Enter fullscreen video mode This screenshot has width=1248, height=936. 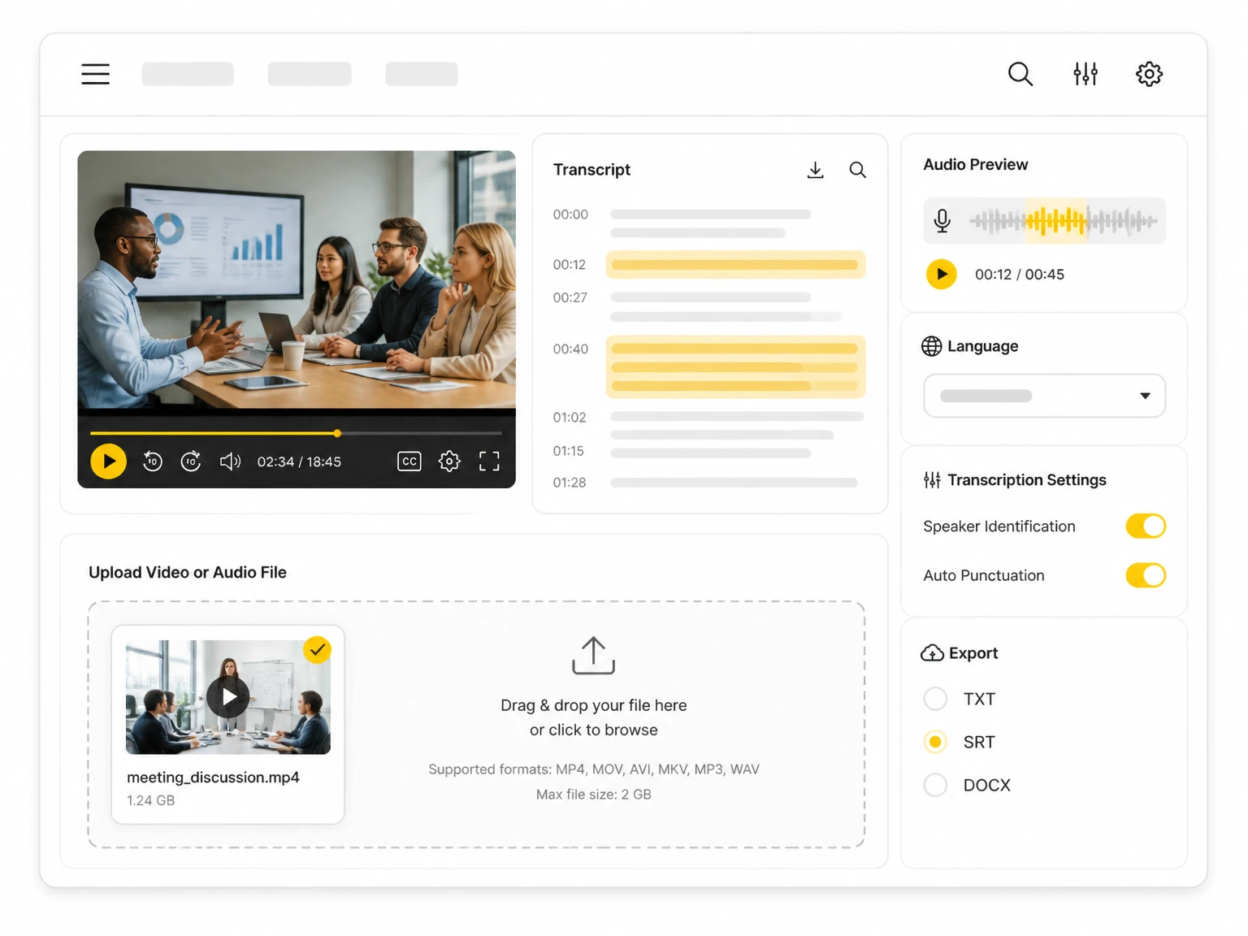point(489,461)
